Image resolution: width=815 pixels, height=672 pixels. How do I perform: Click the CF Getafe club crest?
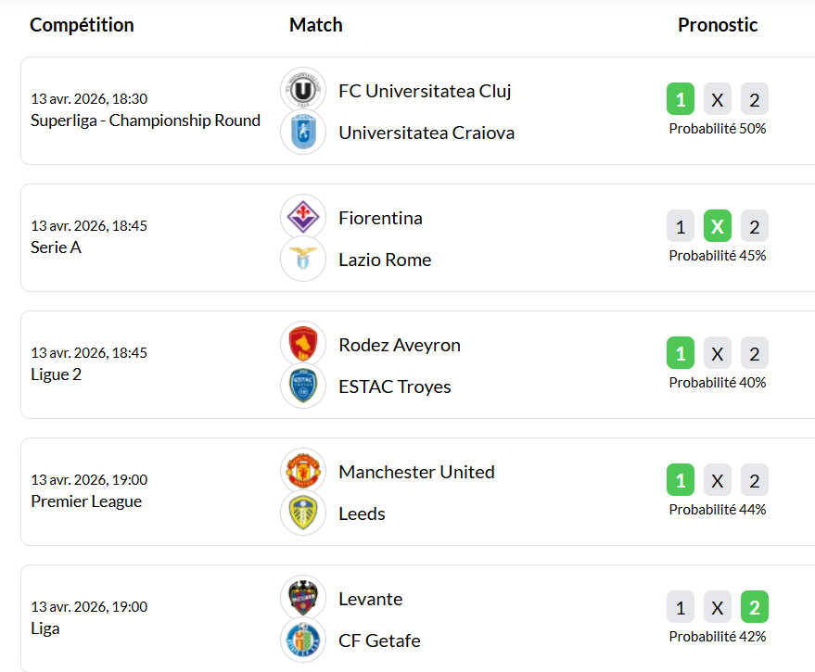tap(302, 640)
